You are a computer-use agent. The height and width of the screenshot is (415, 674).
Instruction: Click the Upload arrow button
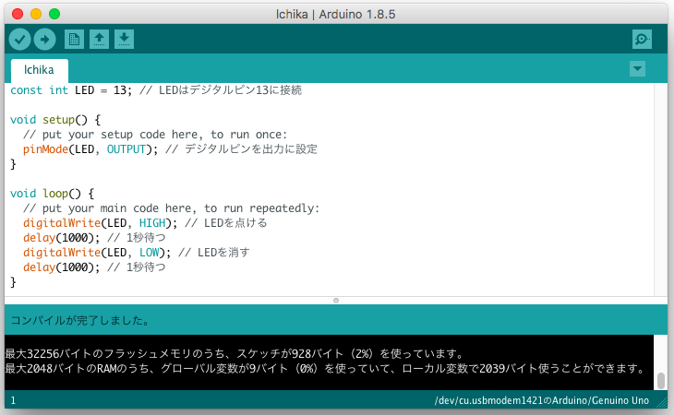(x=44, y=40)
